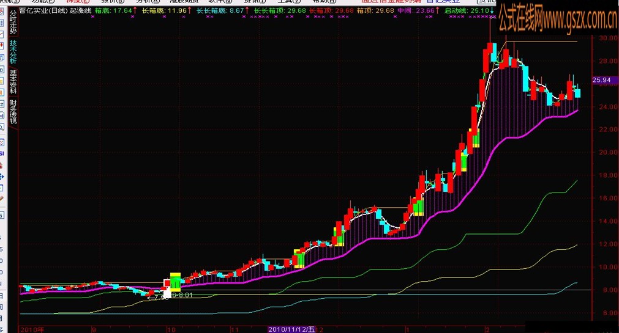Click the 24.00 price axis label
619x333 pixels.
[609, 106]
